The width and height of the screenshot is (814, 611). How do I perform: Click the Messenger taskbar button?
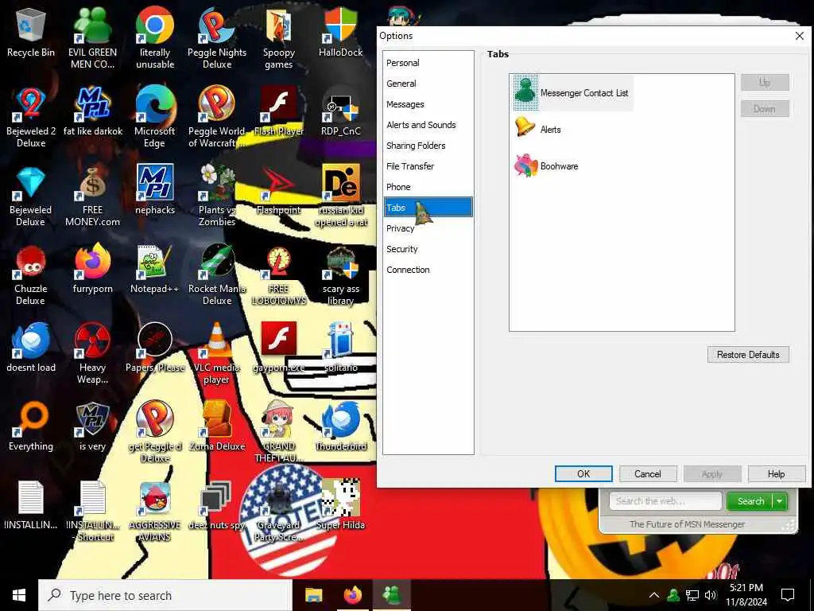click(392, 595)
